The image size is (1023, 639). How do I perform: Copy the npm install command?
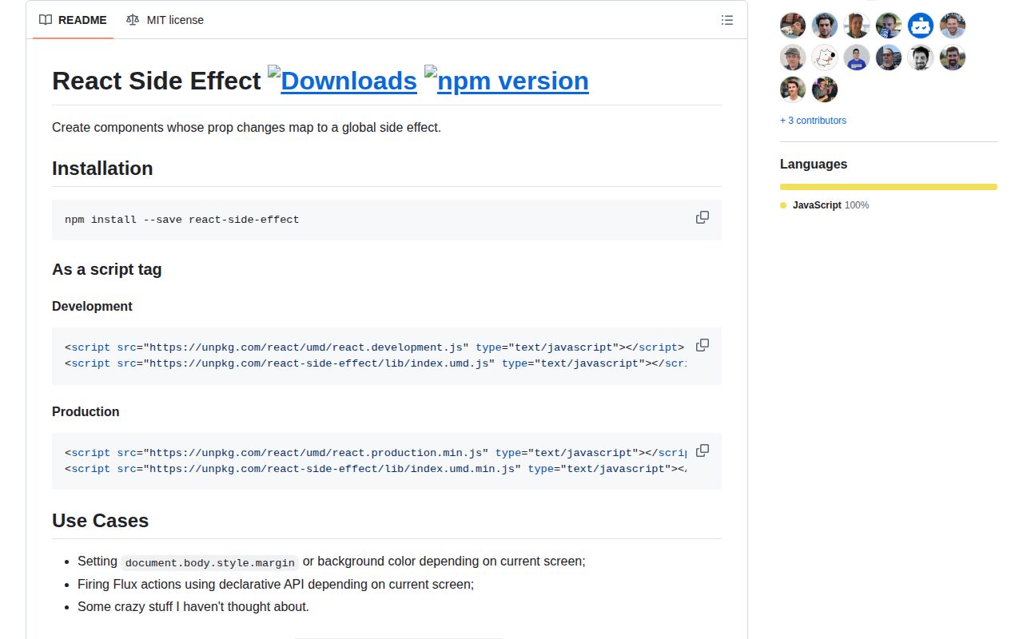(702, 217)
